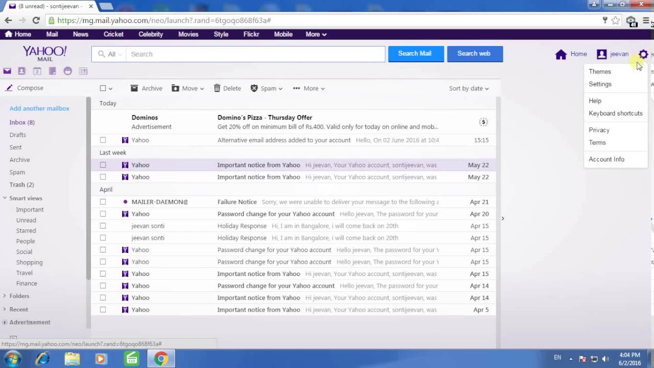This screenshot has width=654, height=368.
Task: Open the Move dropdown
Action: [188, 88]
